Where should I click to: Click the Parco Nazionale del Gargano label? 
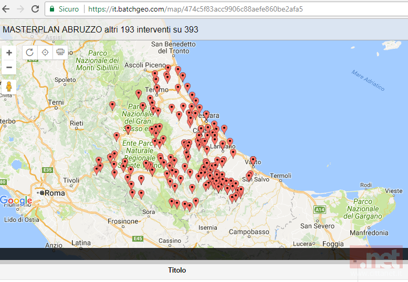pyautogui.click(x=363, y=209)
